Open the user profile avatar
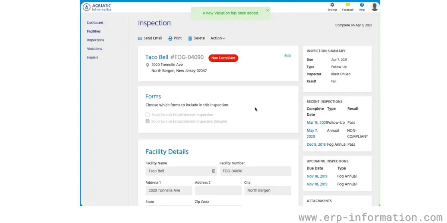This screenshot has width=447, height=223. coord(374,7)
